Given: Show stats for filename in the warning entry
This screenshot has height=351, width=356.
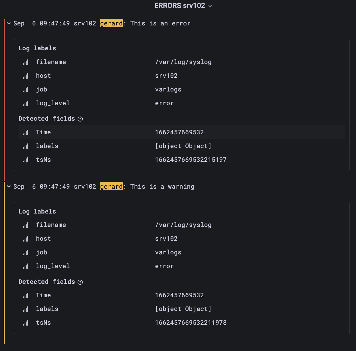Looking at the screenshot, I should tap(26, 225).
